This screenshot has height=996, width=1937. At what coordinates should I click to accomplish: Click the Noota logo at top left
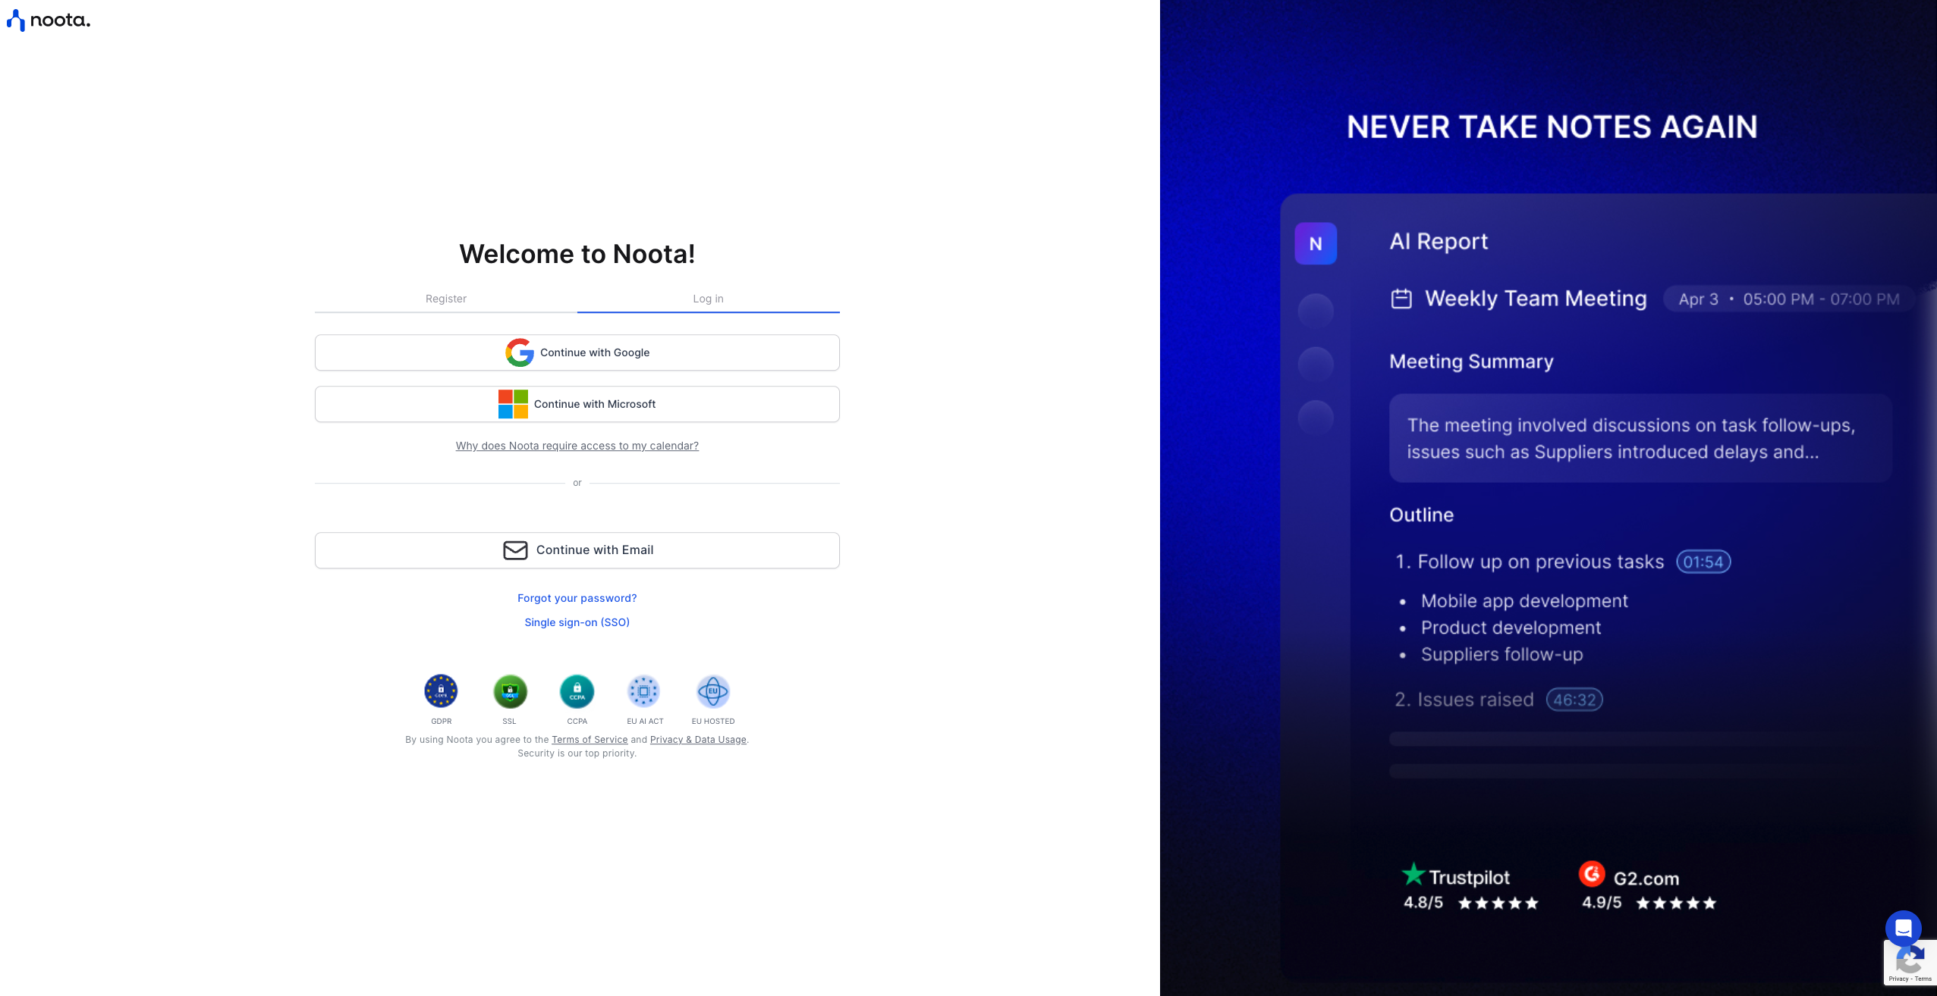click(48, 20)
